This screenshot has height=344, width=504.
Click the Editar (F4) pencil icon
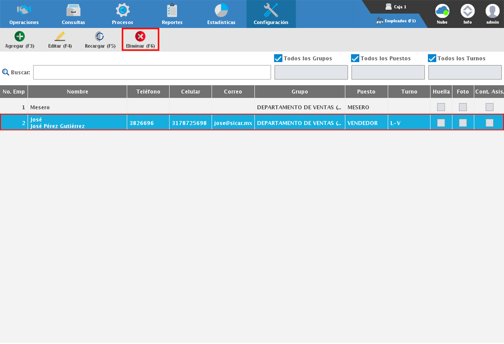[x=60, y=37]
